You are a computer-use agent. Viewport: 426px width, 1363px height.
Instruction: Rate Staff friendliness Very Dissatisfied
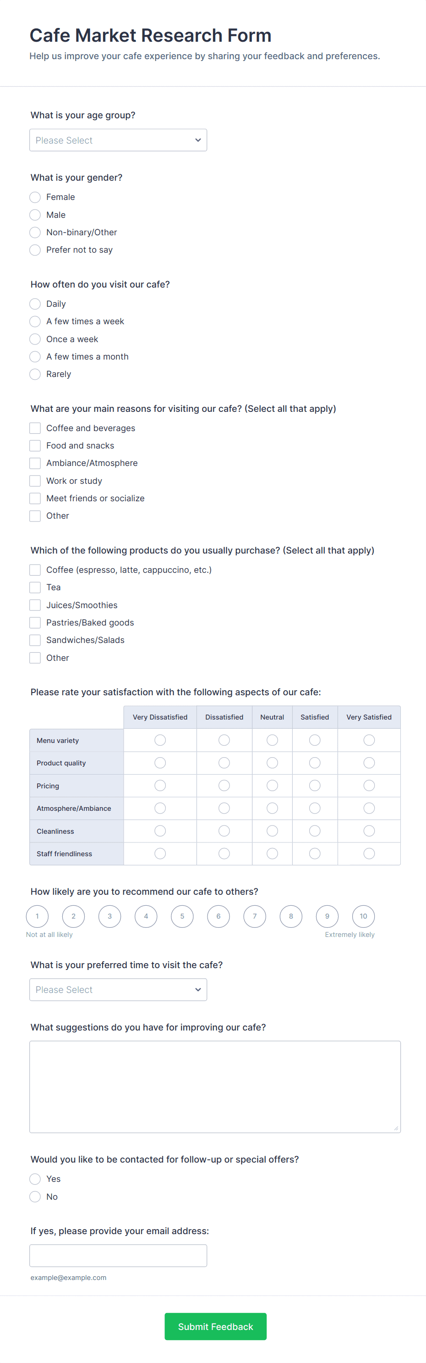(x=160, y=853)
